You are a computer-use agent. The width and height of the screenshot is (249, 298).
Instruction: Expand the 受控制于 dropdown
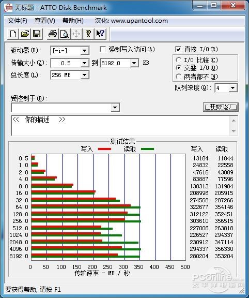pyautogui.click(x=115, y=108)
